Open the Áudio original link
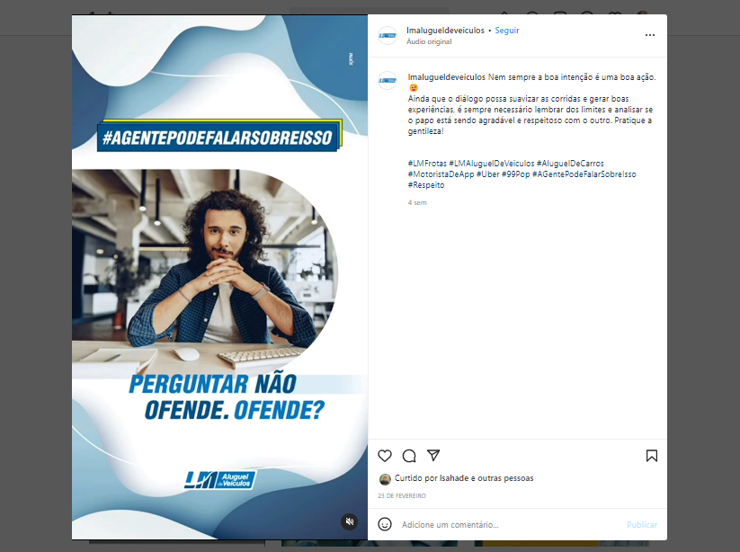The image size is (740, 552). click(x=429, y=41)
